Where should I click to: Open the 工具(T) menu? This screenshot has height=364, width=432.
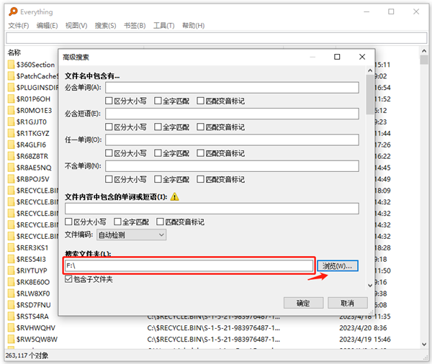point(164,26)
